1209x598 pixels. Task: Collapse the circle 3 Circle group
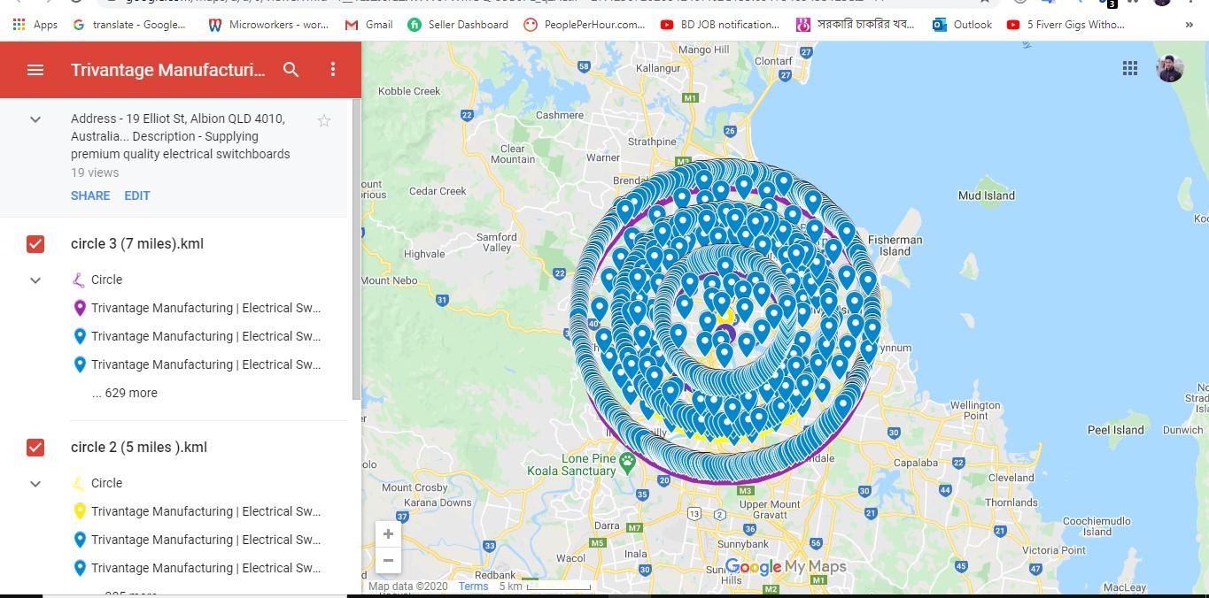coord(35,280)
